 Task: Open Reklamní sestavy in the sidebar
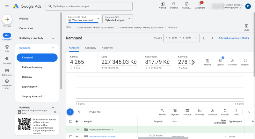click(x=32, y=67)
